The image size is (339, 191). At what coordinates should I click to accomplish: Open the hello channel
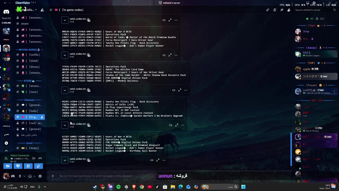(x=30, y=111)
